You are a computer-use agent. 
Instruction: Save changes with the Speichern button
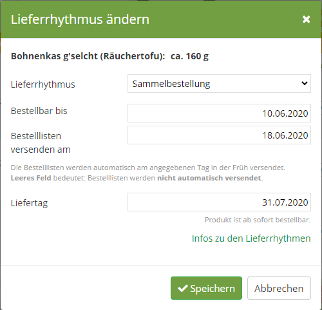click(206, 288)
